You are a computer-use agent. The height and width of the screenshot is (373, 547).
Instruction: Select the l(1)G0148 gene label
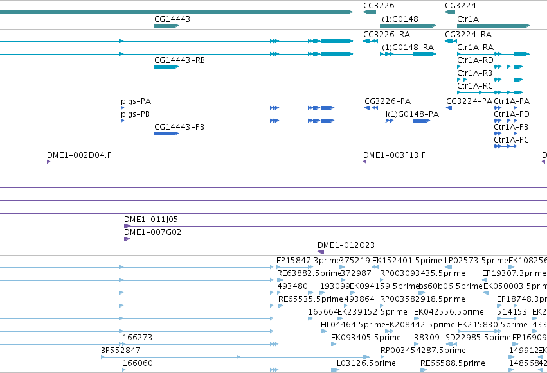coord(399,19)
